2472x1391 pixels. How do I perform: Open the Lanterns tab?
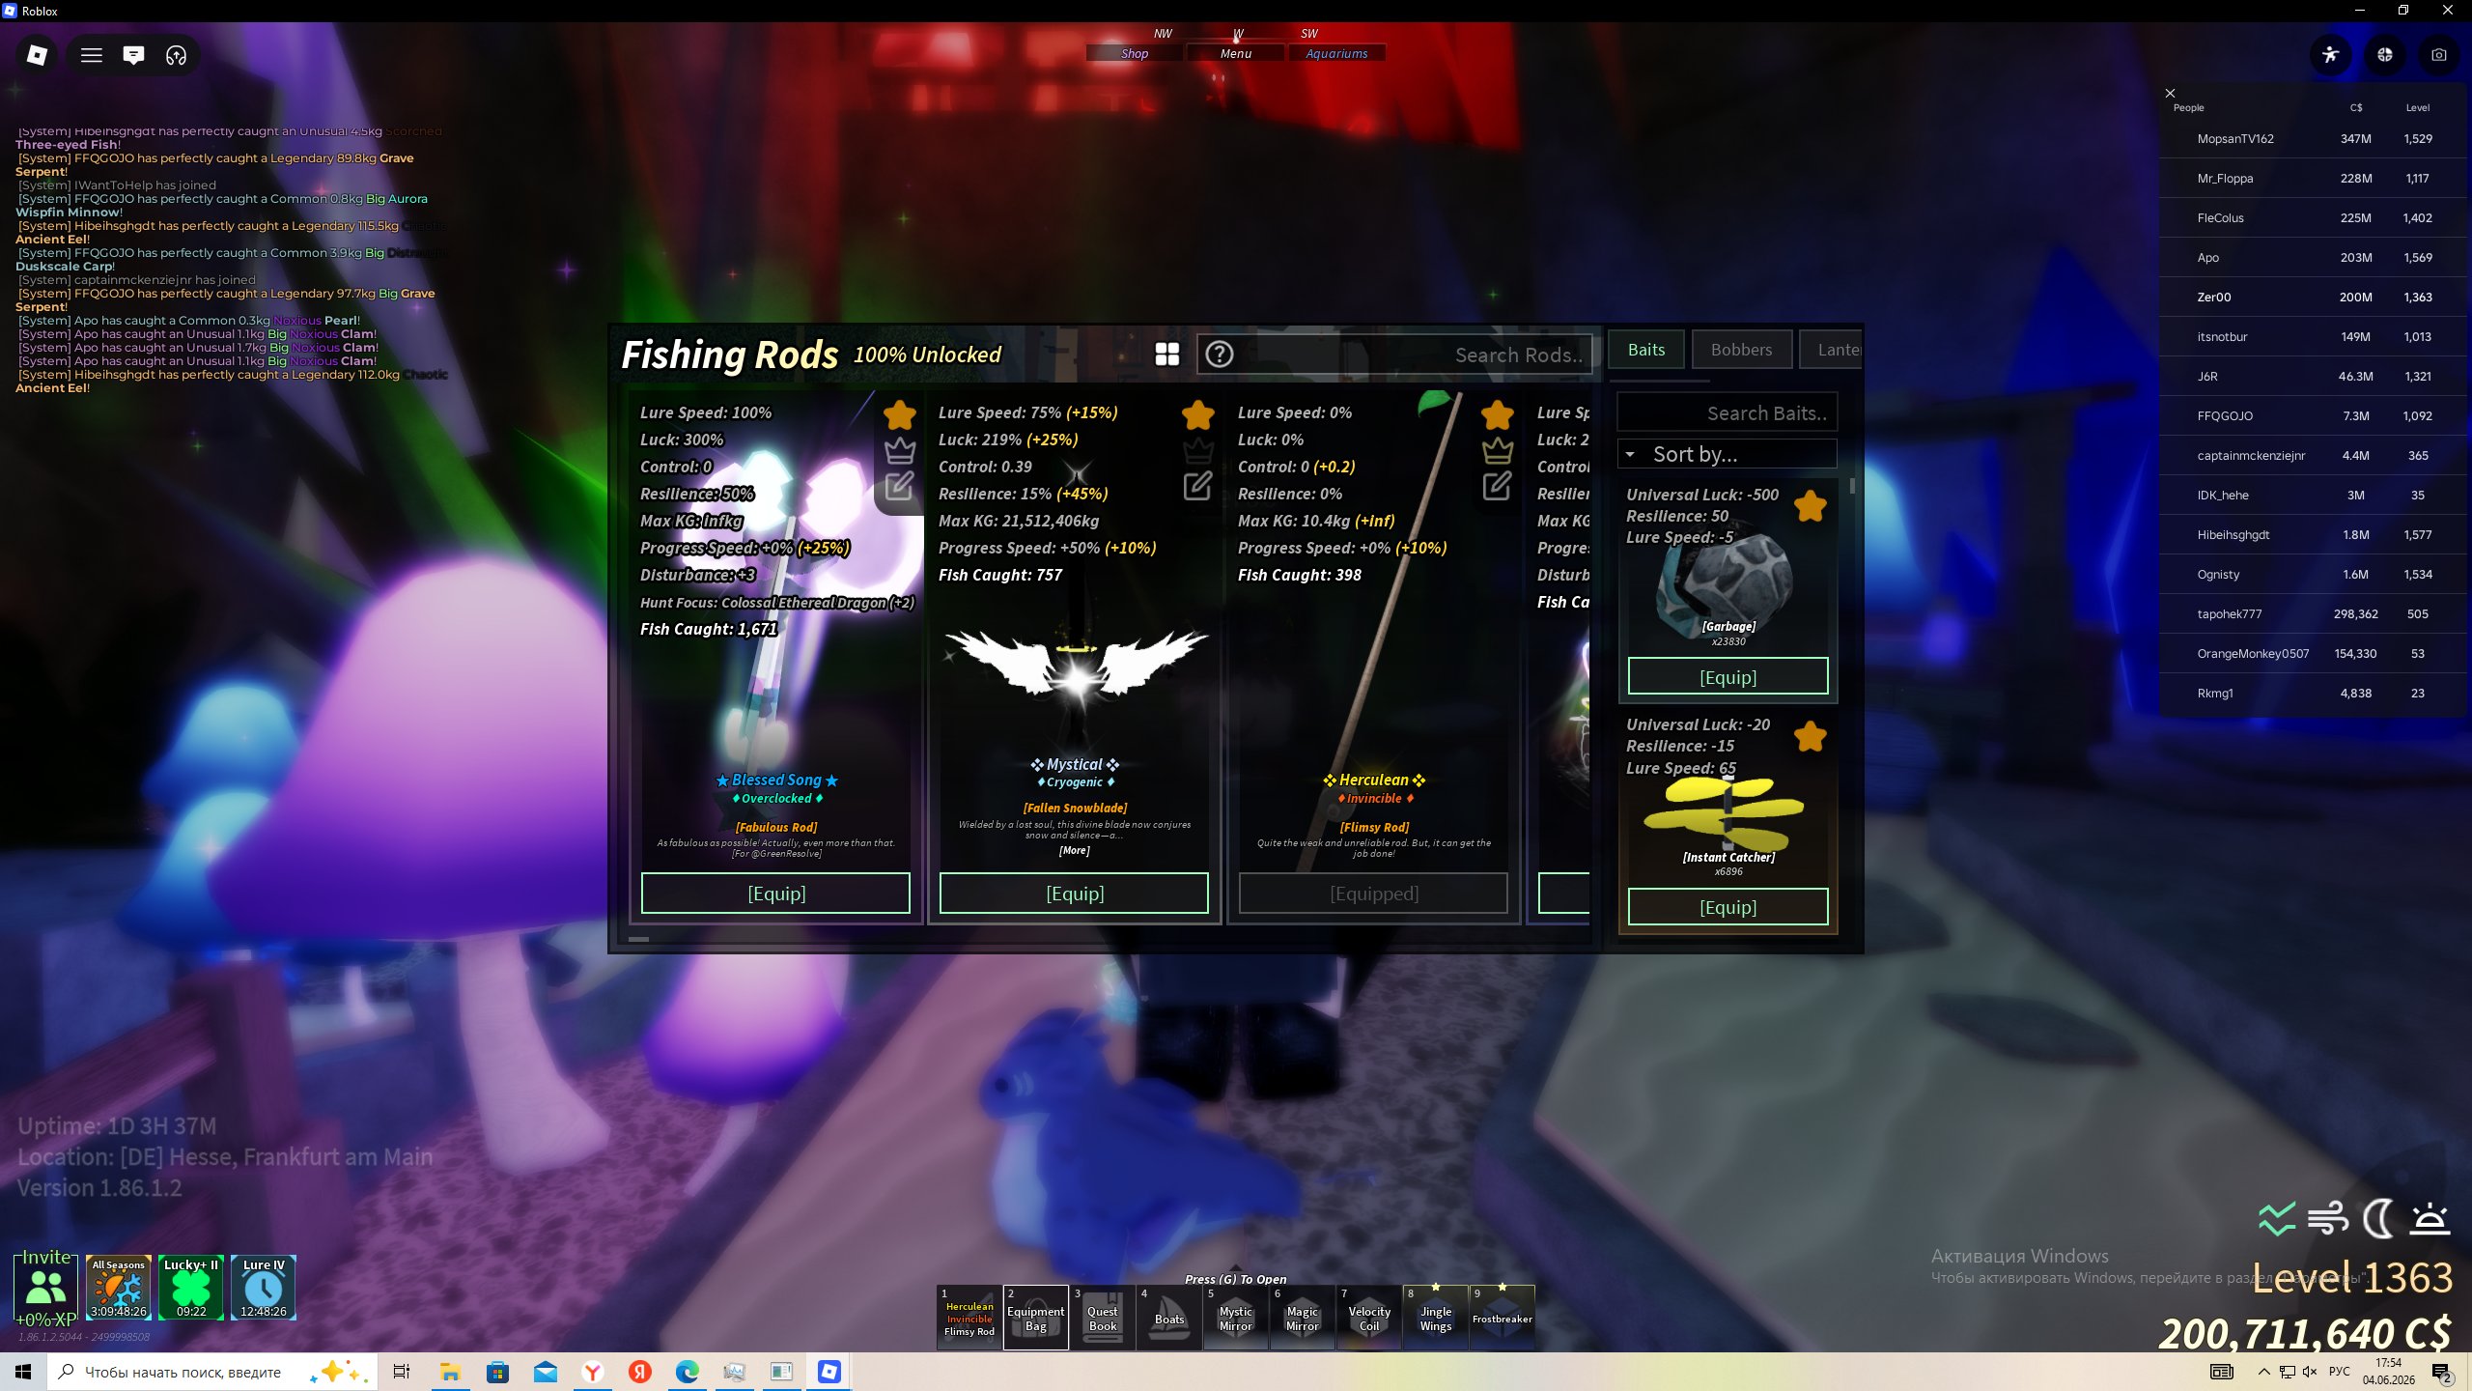click(x=1831, y=350)
